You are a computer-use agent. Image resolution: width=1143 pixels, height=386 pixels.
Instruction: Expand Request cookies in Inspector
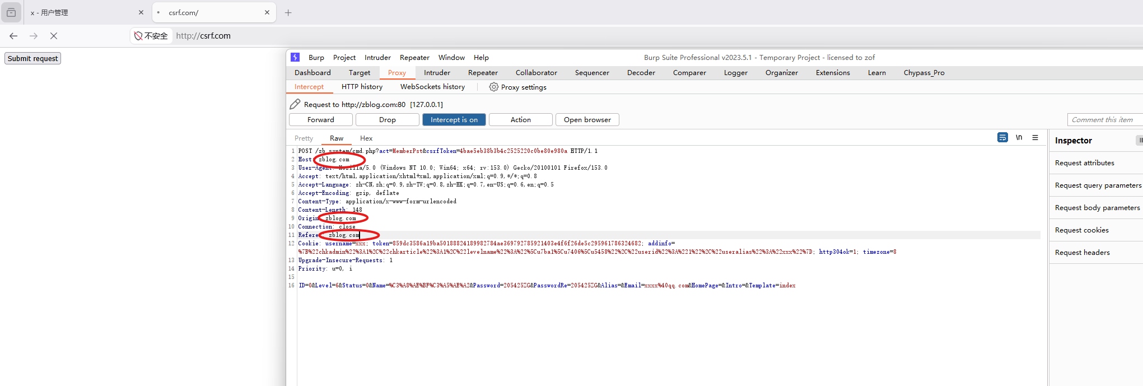point(1096,230)
